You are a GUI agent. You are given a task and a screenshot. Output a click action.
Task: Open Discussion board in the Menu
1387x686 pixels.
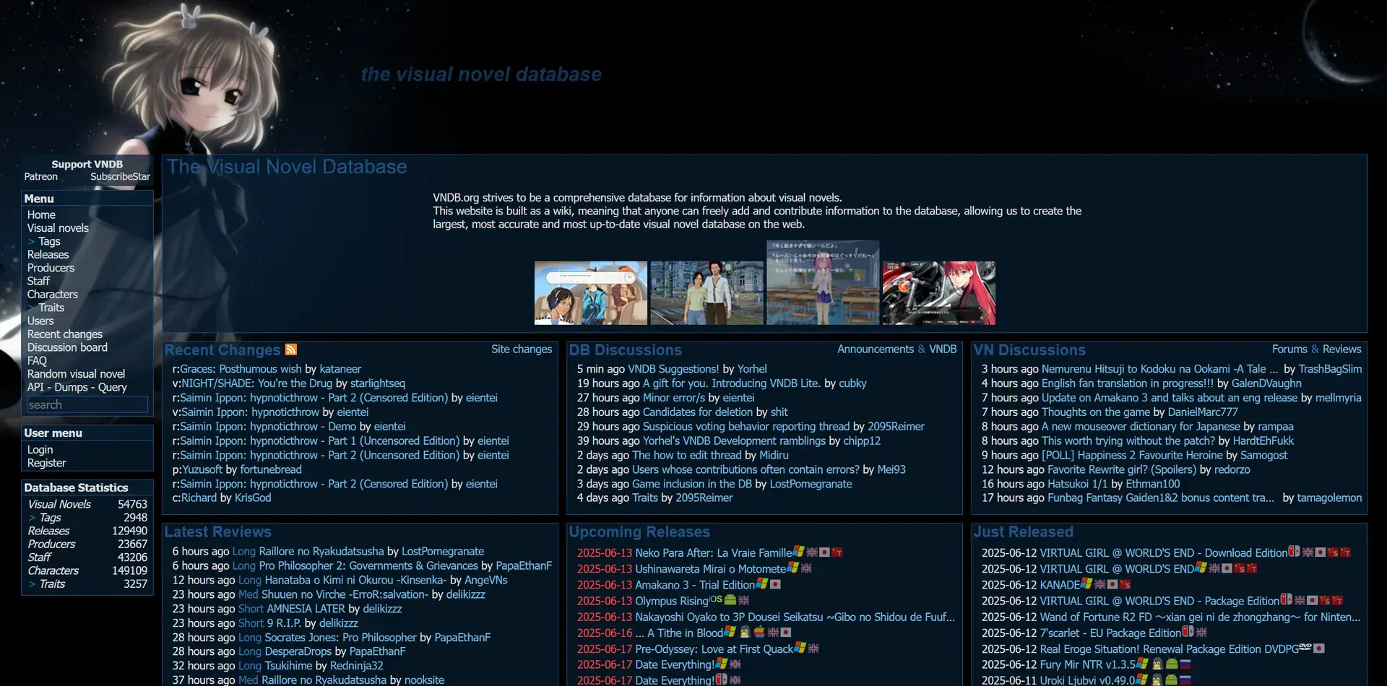pos(67,347)
